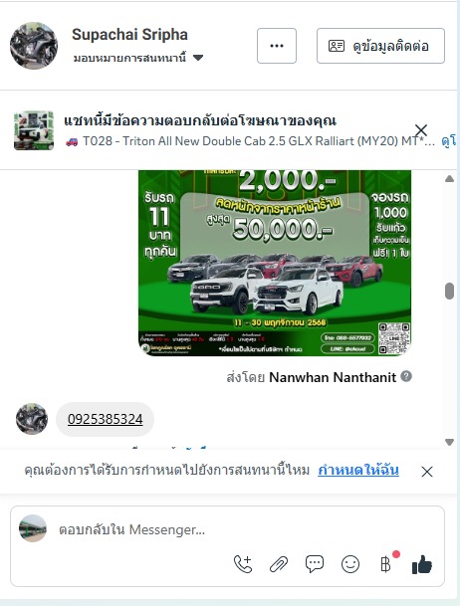Click the phone call plus icon
Viewport: 460px width, 606px height.
(x=243, y=564)
